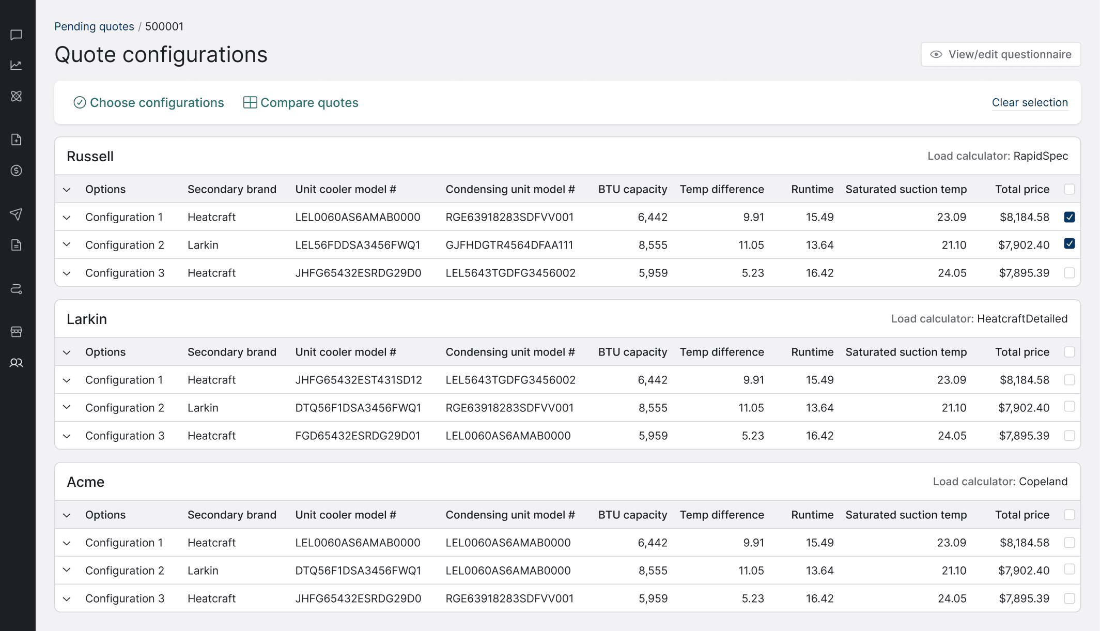1100x631 pixels.
Task: Click the new document plus sidebar icon
Action: [16, 140]
